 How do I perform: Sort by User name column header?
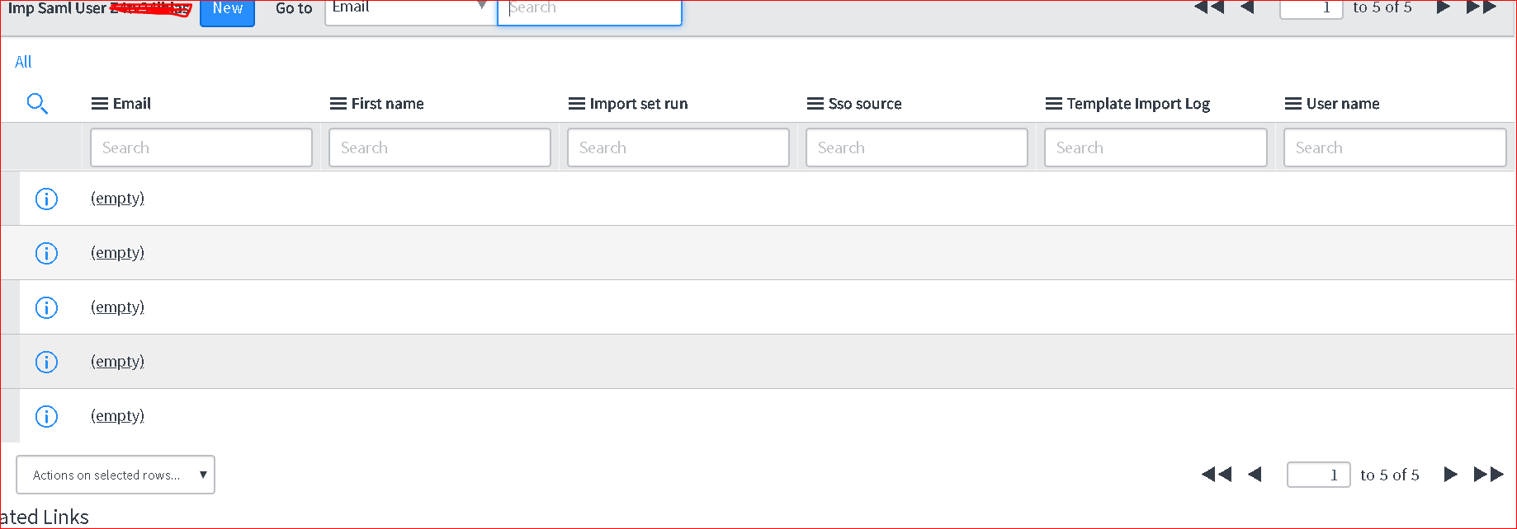(x=1343, y=104)
